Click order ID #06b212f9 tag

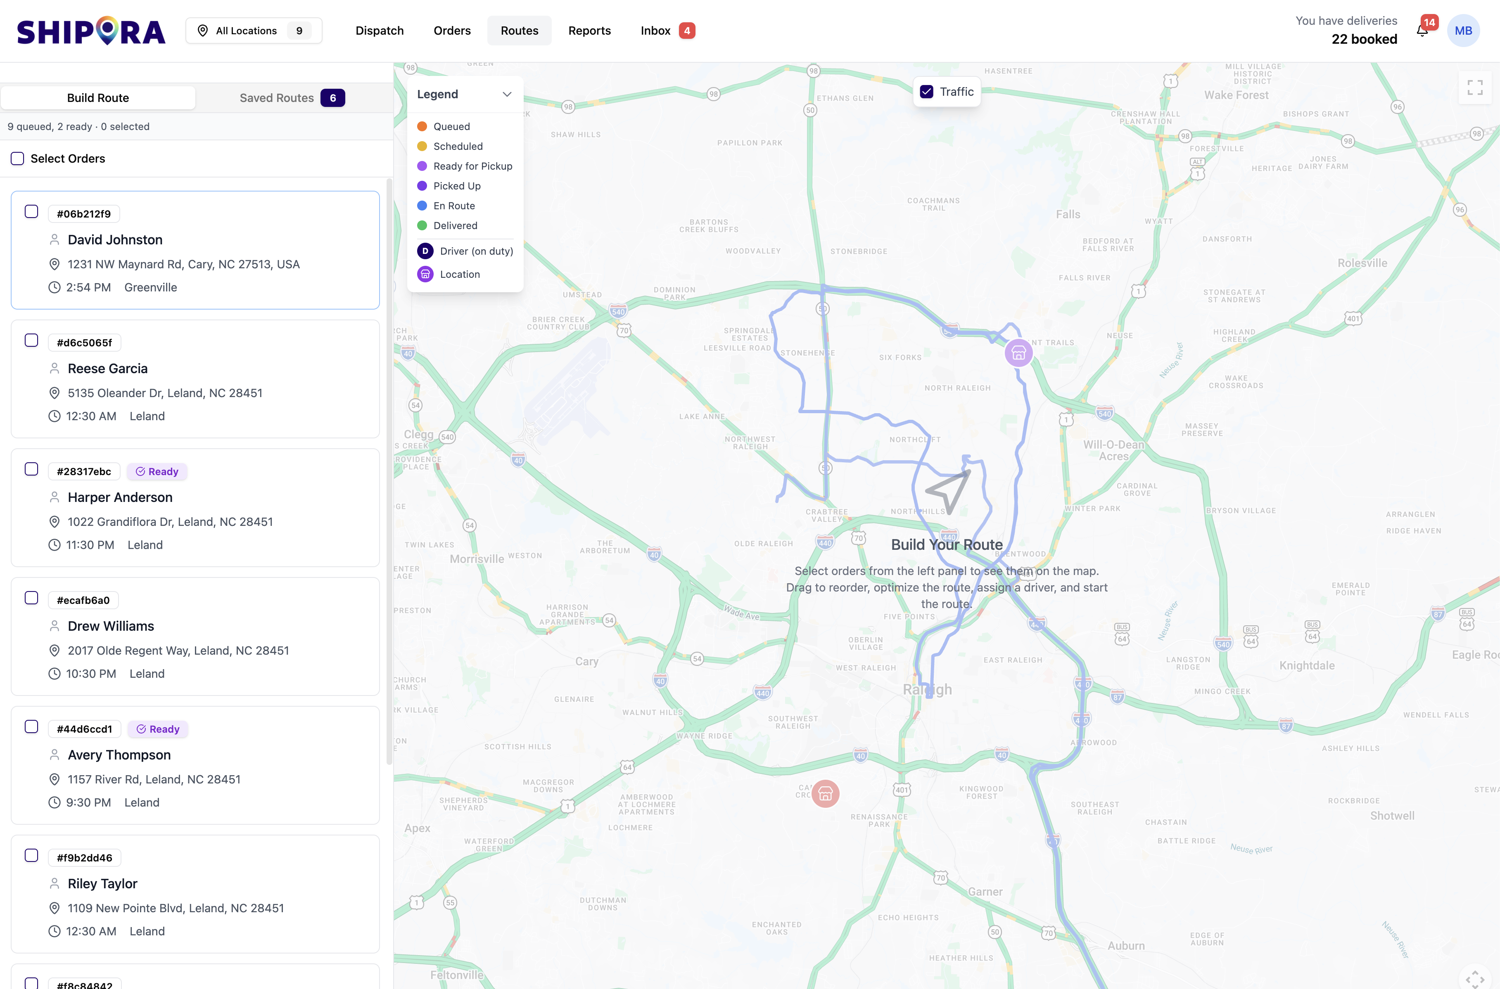pos(84,214)
